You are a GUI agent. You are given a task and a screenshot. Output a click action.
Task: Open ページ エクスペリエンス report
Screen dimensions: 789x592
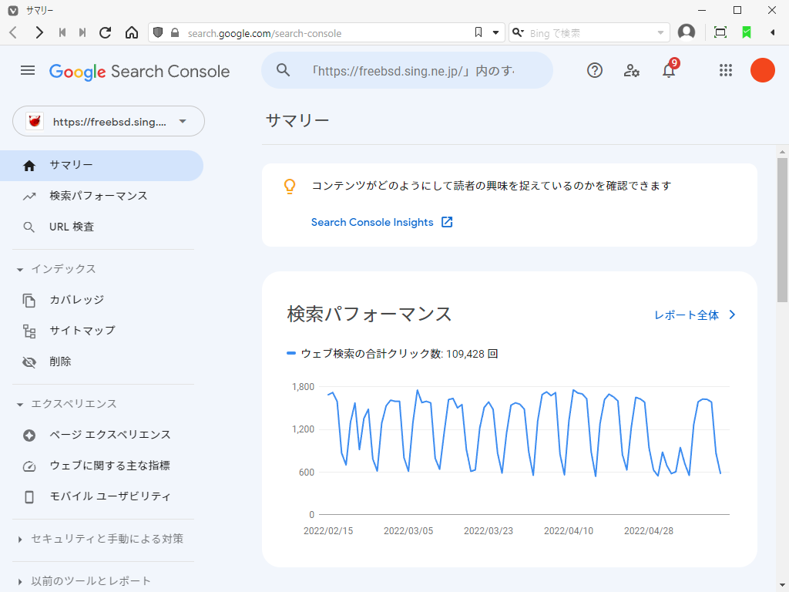coord(102,435)
